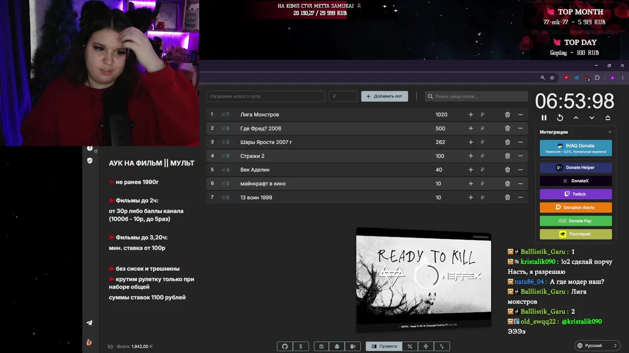Connect Twitch integration
The width and height of the screenshot is (629, 353).
576,194
